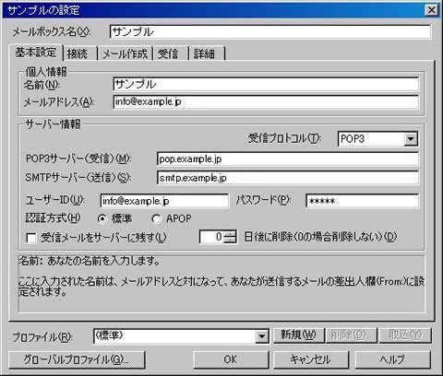Select the 標準 authentication radio button
This screenshot has width=443, height=376.
coord(102,219)
